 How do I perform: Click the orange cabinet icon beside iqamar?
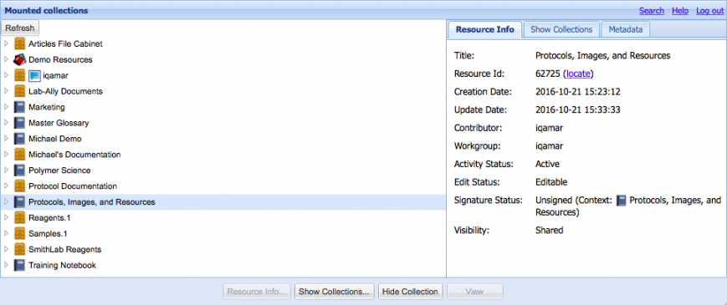(19, 75)
